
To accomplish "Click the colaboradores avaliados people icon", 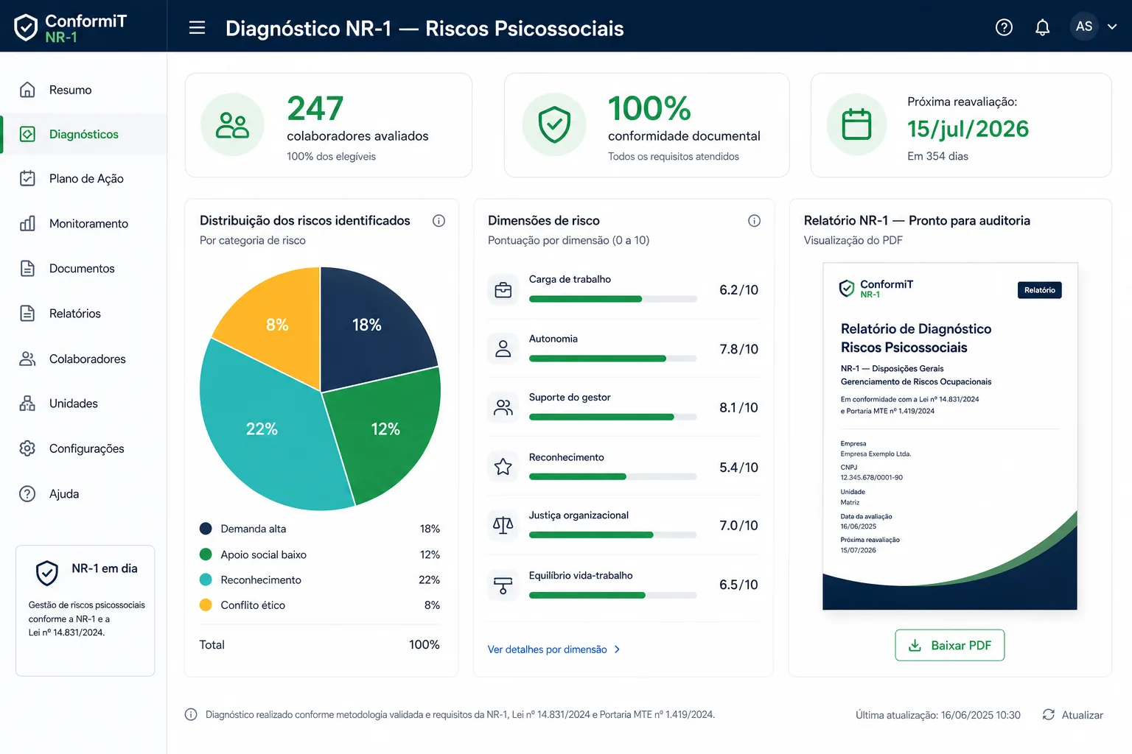I will point(232,124).
